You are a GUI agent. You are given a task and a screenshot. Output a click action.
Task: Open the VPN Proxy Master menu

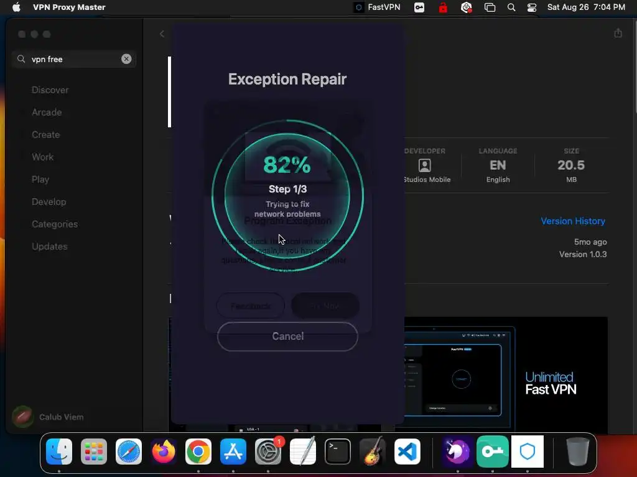tap(69, 7)
